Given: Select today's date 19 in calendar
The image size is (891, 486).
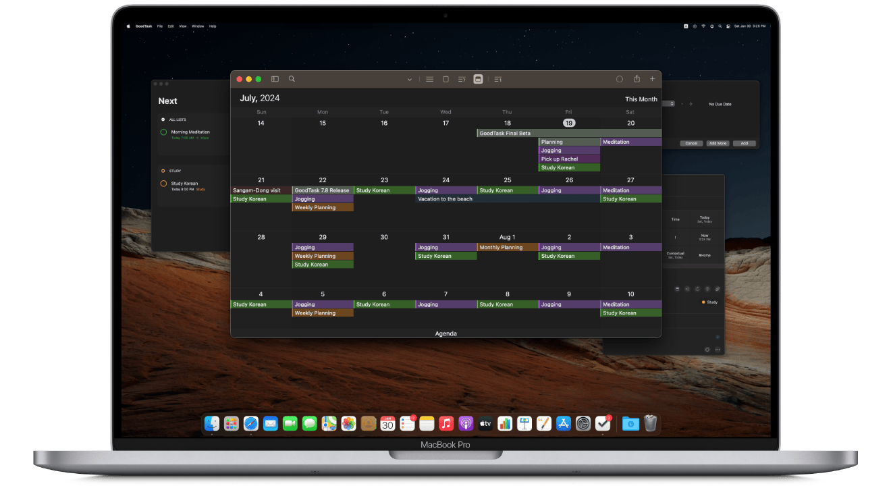Looking at the screenshot, I should point(569,123).
